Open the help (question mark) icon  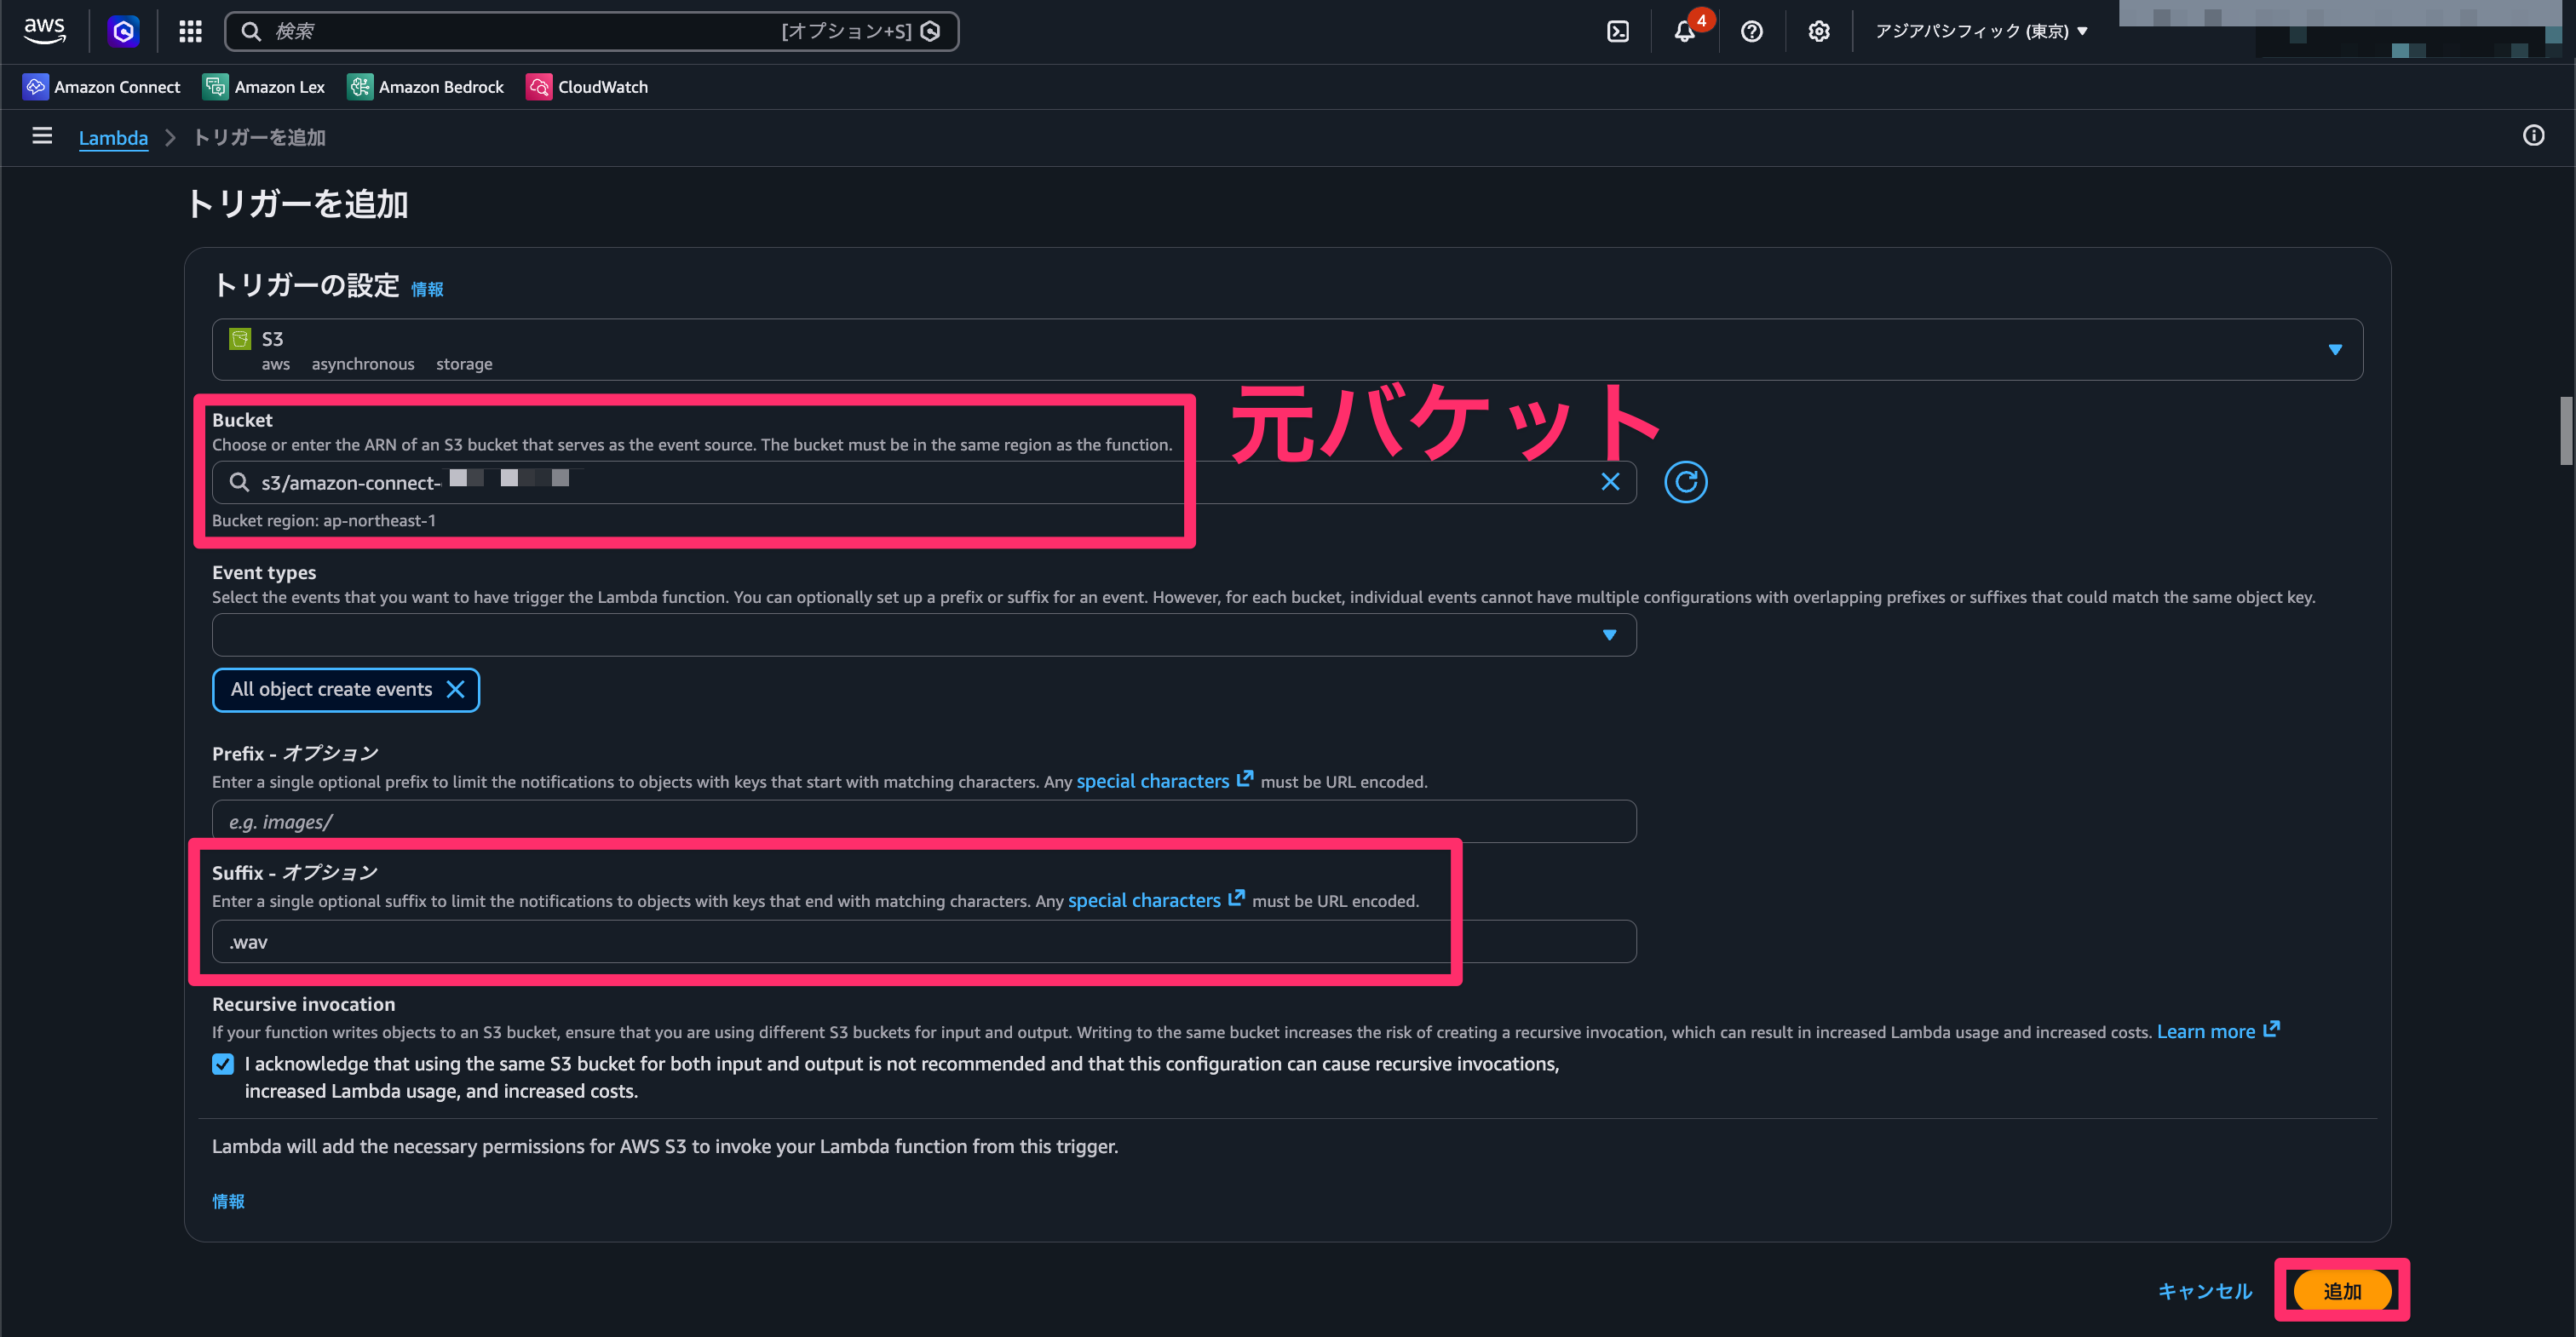[x=1751, y=31]
